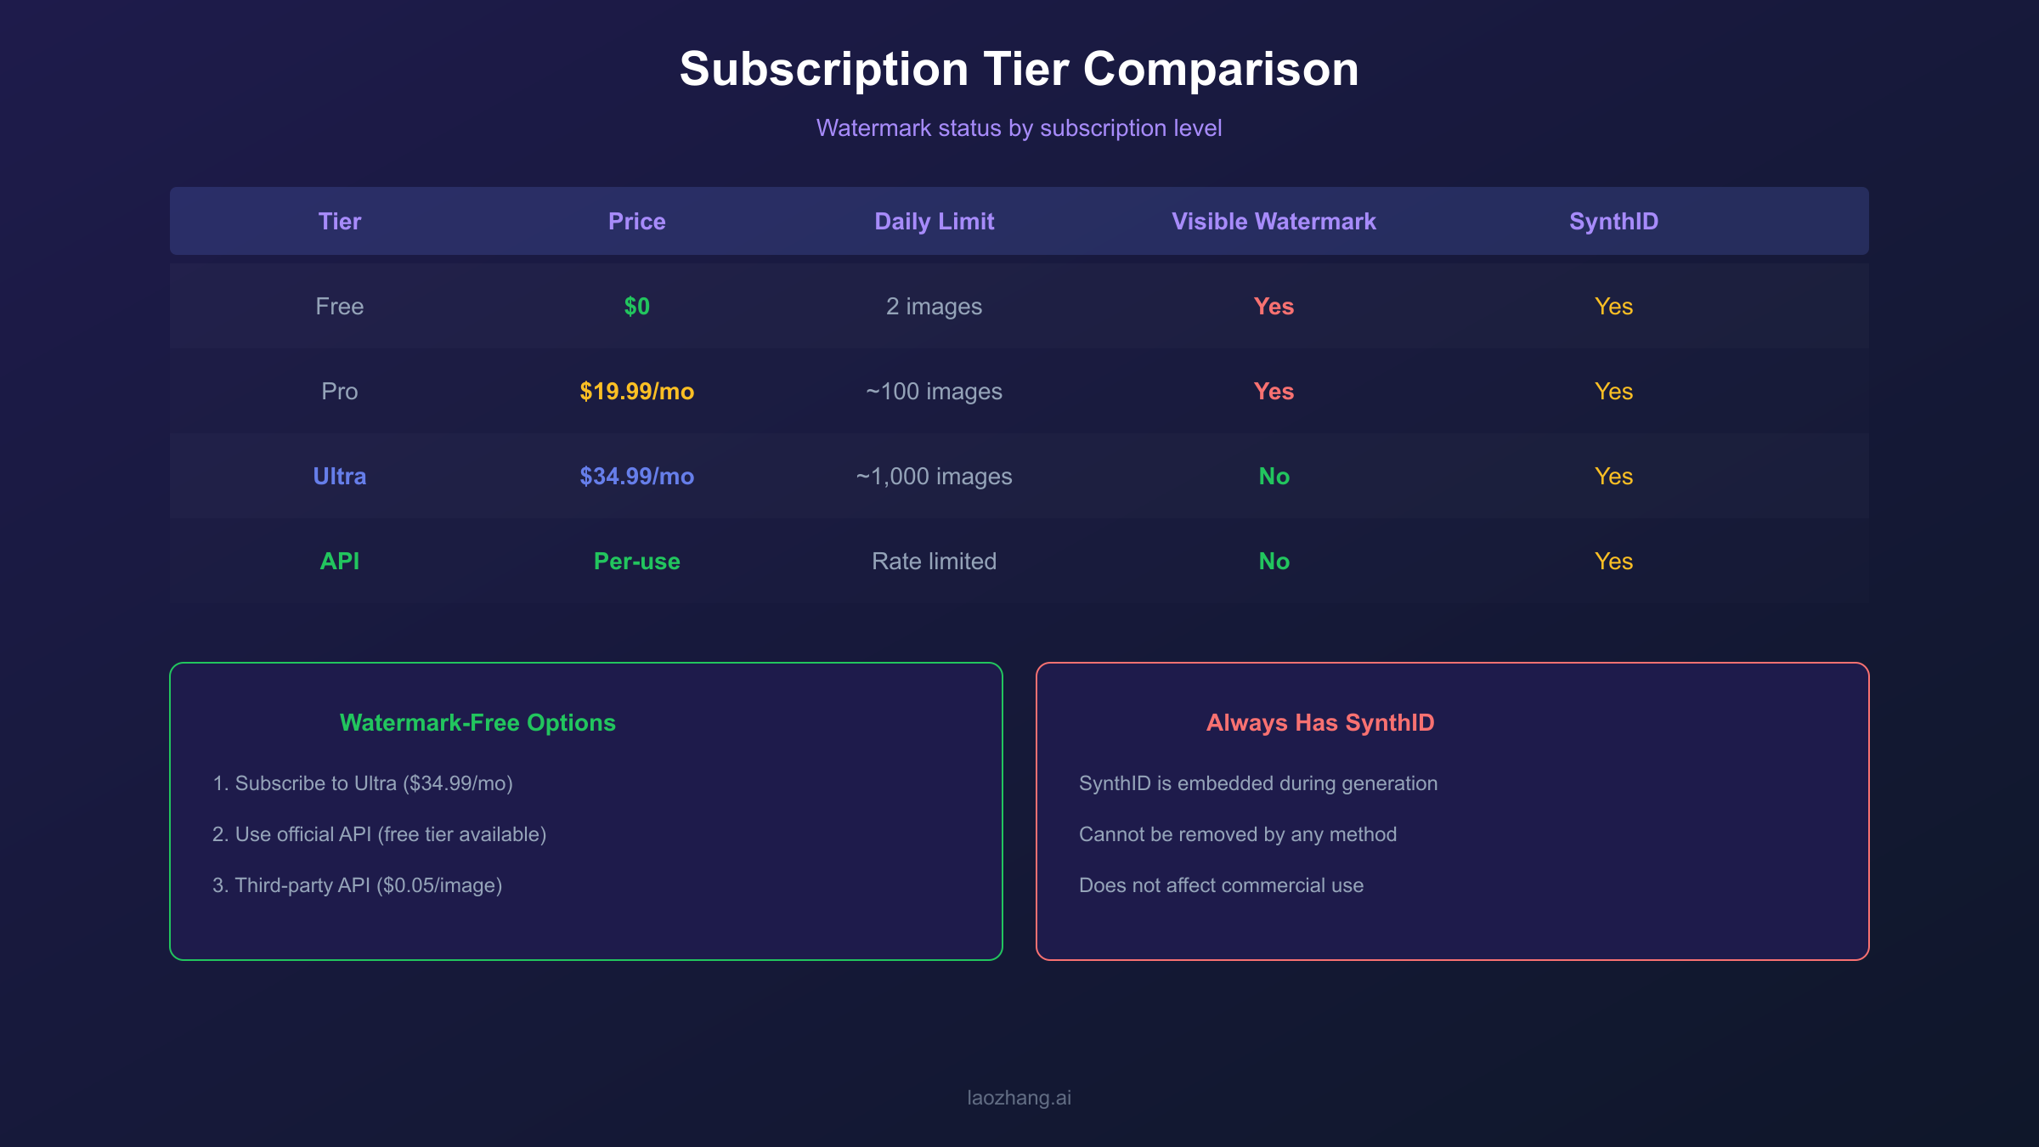
Task: Select the Ultra tier name
Action: pos(339,477)
